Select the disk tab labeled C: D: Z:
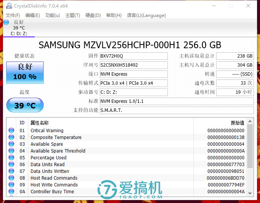The image size is (260, 203). [19, 28]
